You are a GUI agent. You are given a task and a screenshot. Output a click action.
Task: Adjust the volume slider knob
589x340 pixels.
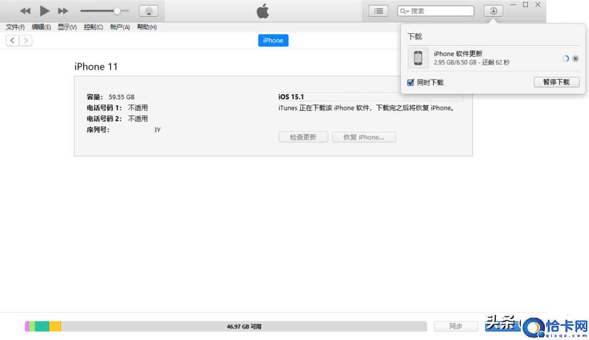click(x=117, y=11)
